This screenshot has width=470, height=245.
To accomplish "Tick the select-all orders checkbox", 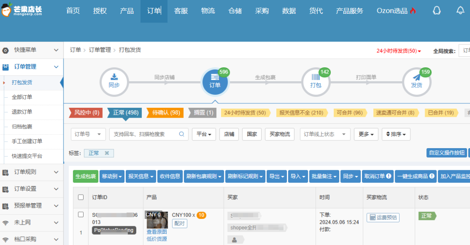I will click(81, 197).
